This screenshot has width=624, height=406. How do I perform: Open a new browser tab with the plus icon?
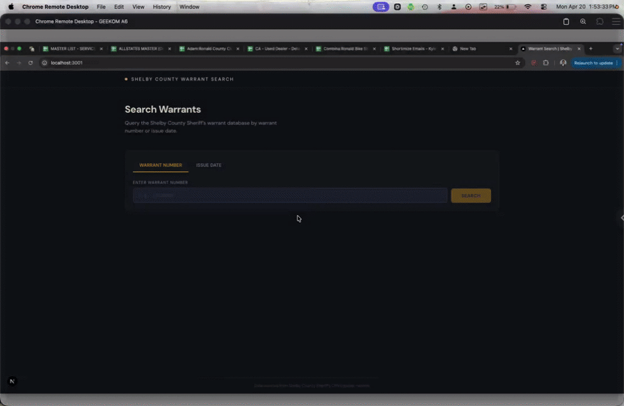590,48
